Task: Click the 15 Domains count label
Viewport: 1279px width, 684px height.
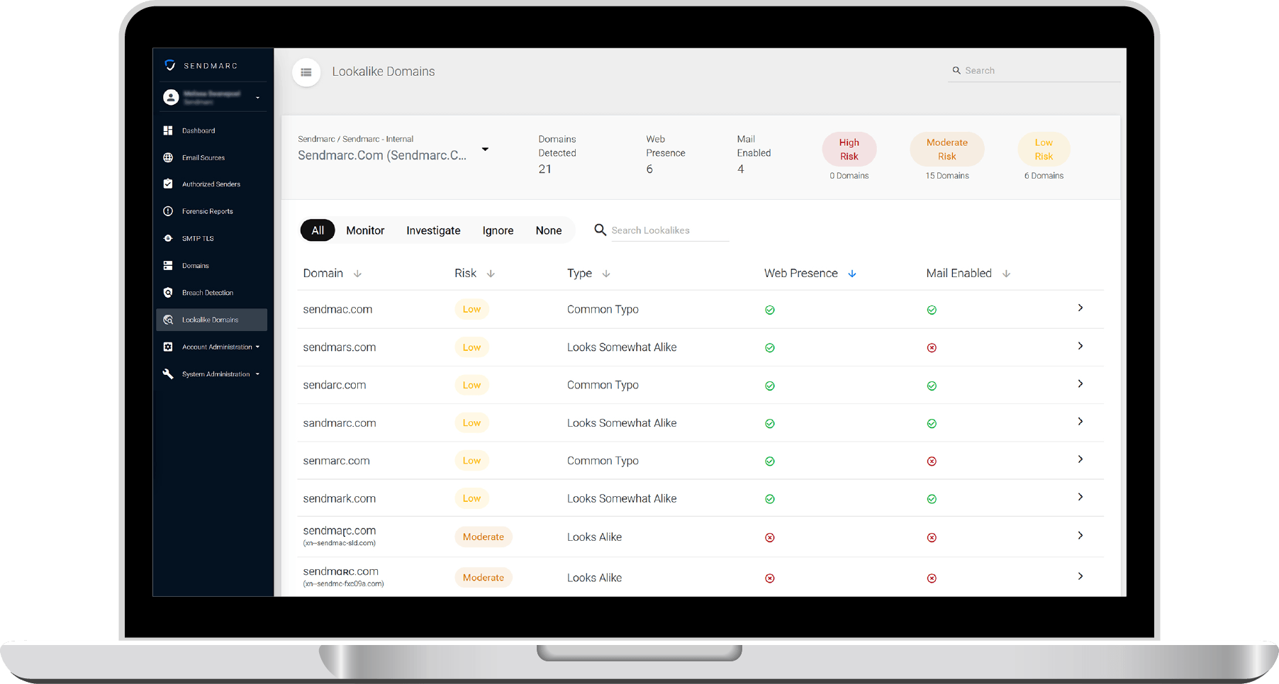Action: [947, 176]
